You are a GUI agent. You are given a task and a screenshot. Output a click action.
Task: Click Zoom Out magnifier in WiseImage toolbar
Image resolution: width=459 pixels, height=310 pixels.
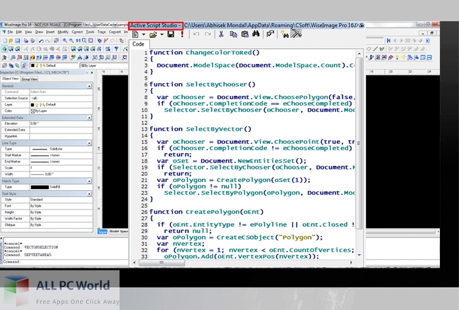click(x=71, y=41)
